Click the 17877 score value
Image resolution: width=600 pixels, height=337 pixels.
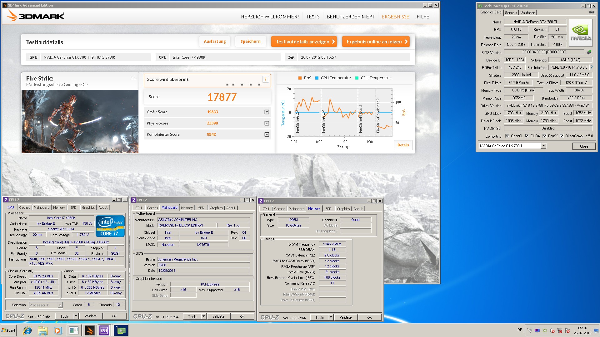click(x=222, y=97)
